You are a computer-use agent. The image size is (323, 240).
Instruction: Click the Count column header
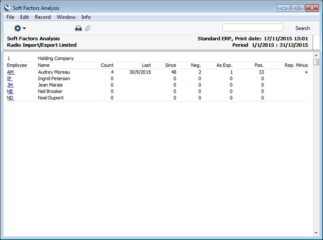pos(107,66)
